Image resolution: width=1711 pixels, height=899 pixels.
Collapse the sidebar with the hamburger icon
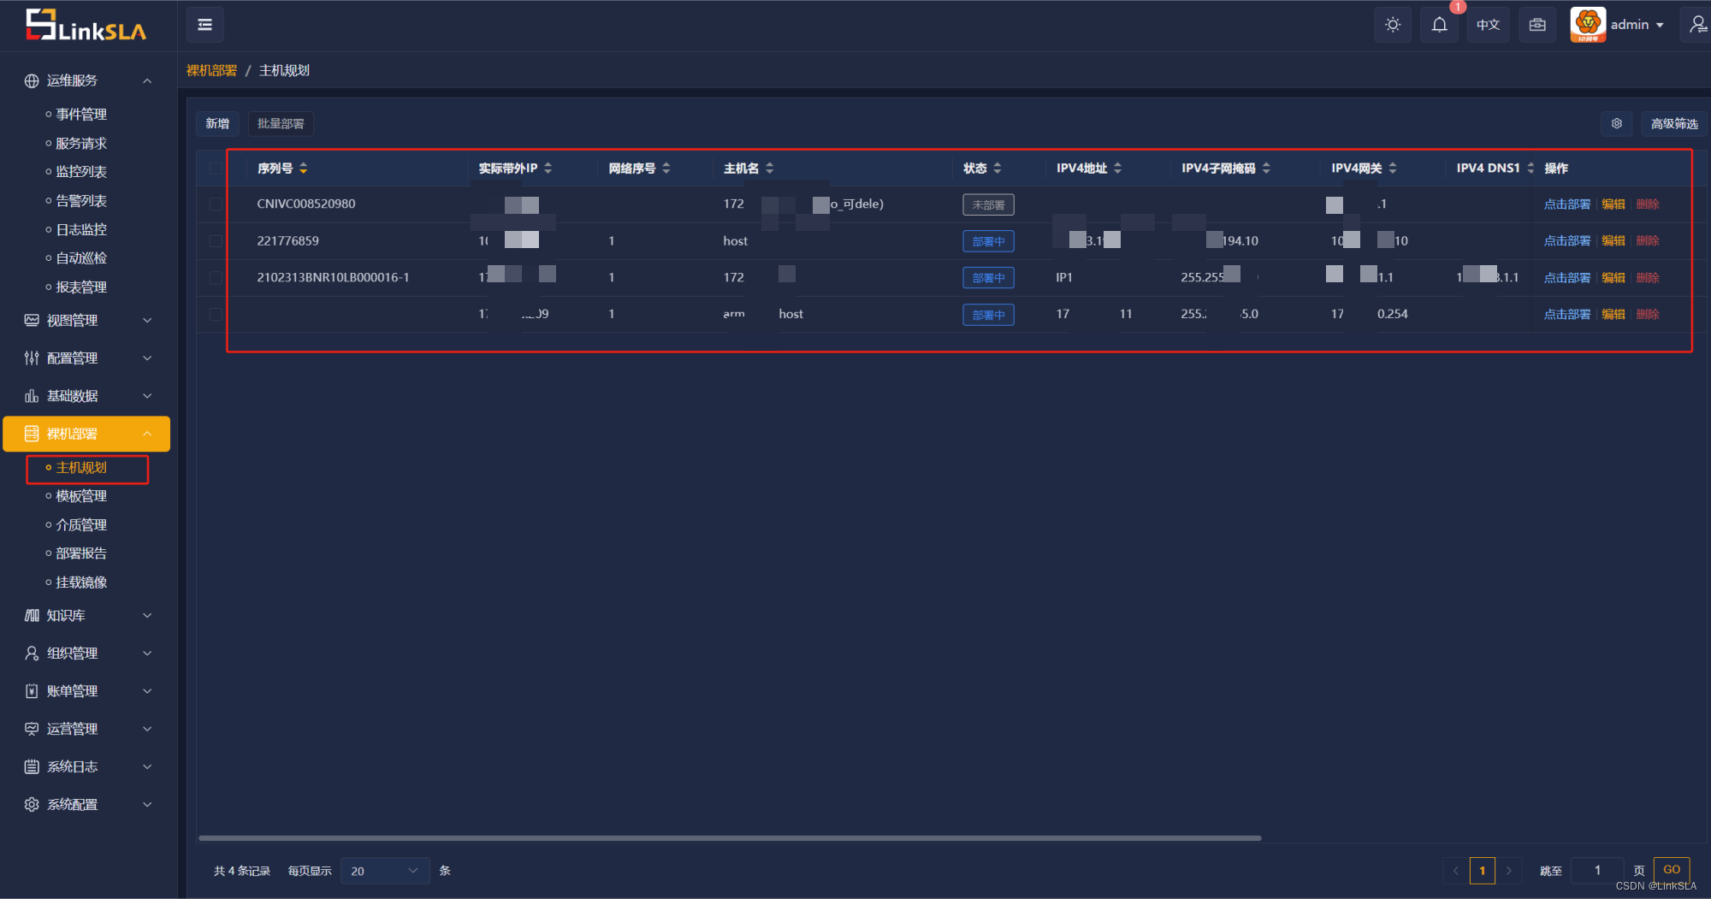pos(205,25)
